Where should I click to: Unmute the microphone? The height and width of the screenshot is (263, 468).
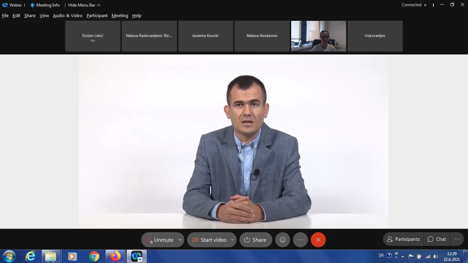click(160, 240)
